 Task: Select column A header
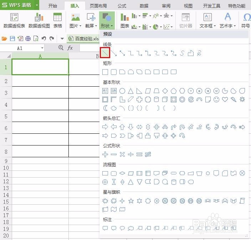40,56
